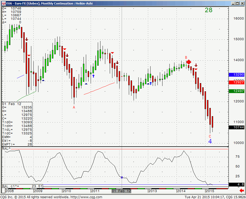Click the 2015 year label on time axis
The image size is (246, 199).
210,191
